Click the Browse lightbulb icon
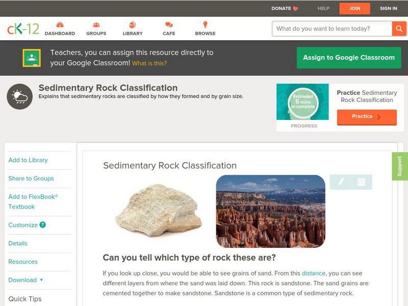The height and width of the screenshot is (306, 408). point(205,24)
